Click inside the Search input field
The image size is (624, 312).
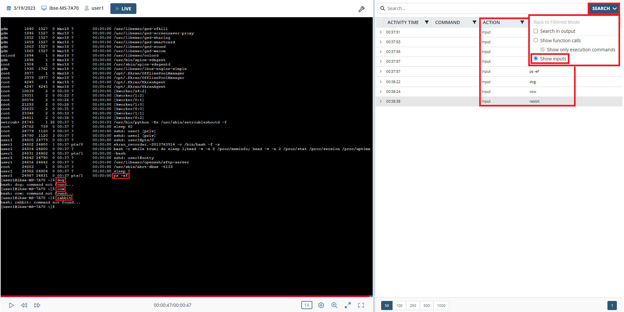pos(484,8)
